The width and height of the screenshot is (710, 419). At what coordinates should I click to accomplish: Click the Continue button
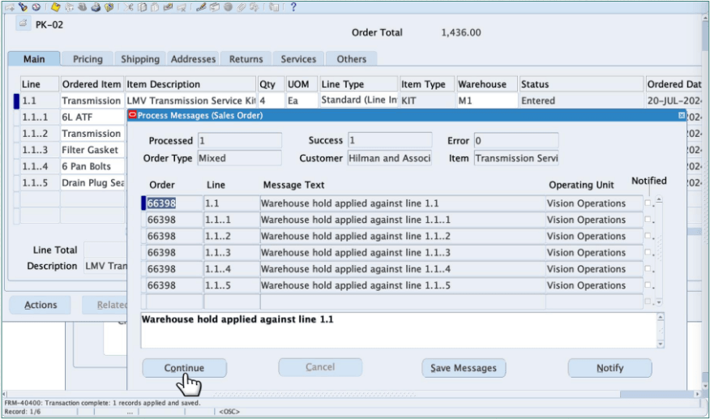[x=184, y=368]
